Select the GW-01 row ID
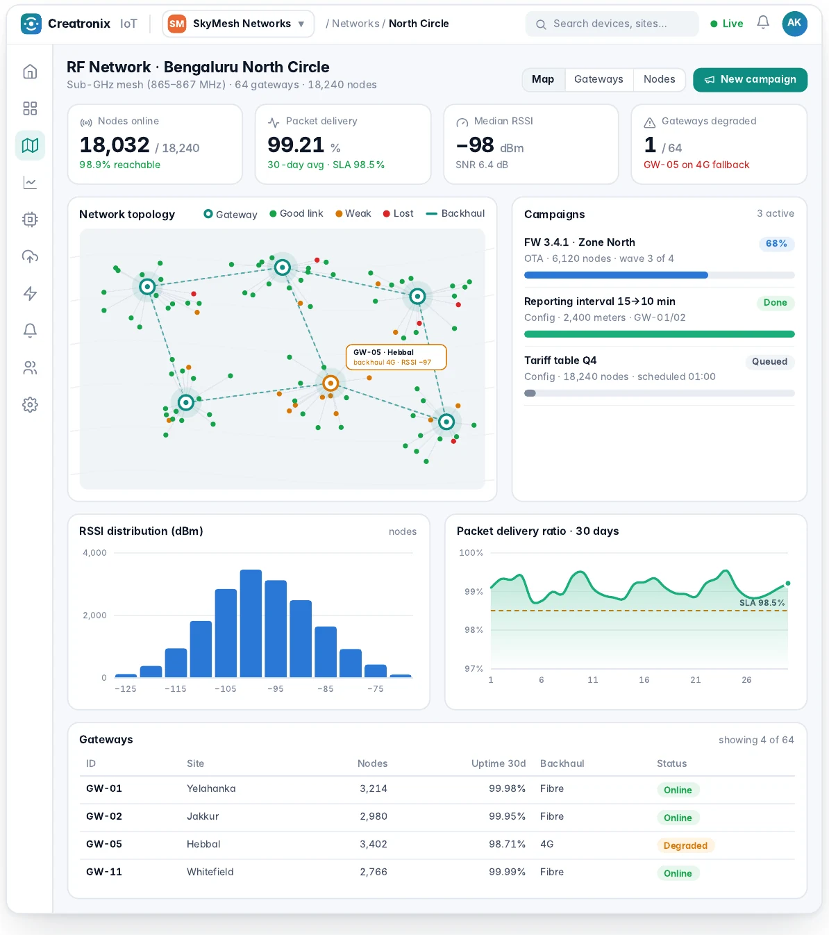829x935 pixels. click(104, 788)
